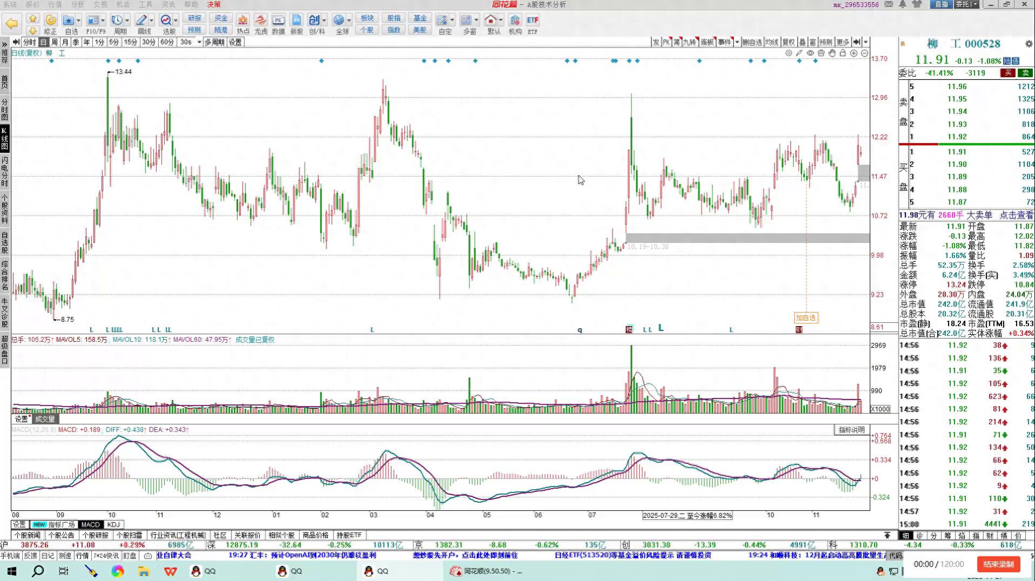Click the chart zoom-out minus icon
Screen dimensions: 1035x581
click(864, 53)
